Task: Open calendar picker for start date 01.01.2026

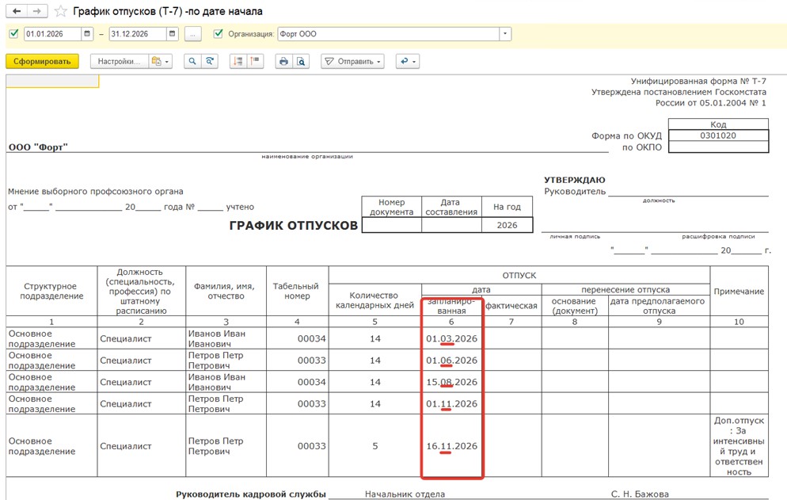Action: tap(88, 34)
